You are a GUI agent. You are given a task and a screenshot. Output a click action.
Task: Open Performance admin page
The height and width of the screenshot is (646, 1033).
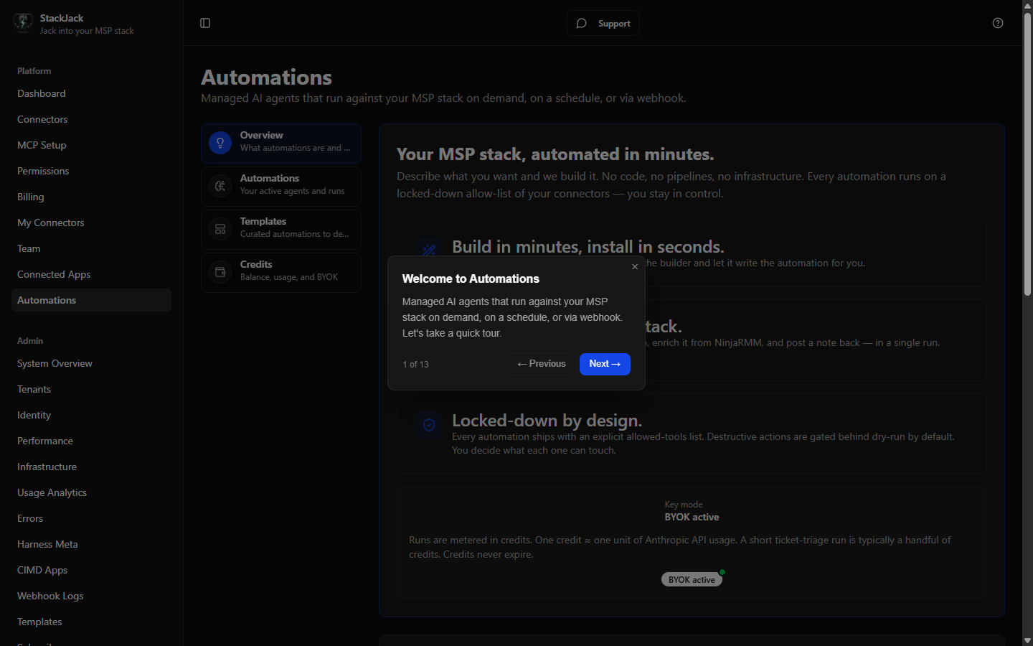pos(91,441)
